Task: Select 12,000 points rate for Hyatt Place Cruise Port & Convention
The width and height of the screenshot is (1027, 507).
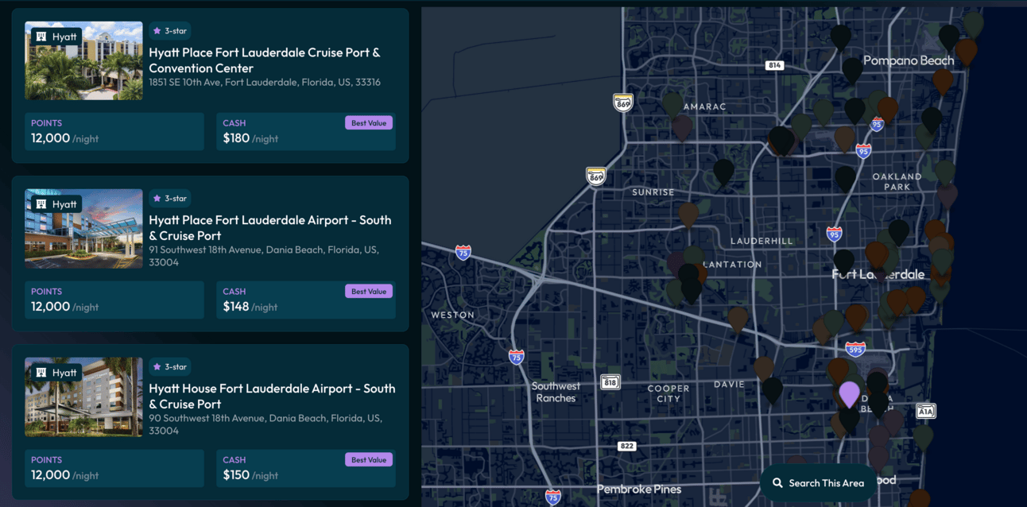Action: tap(114, 132)
